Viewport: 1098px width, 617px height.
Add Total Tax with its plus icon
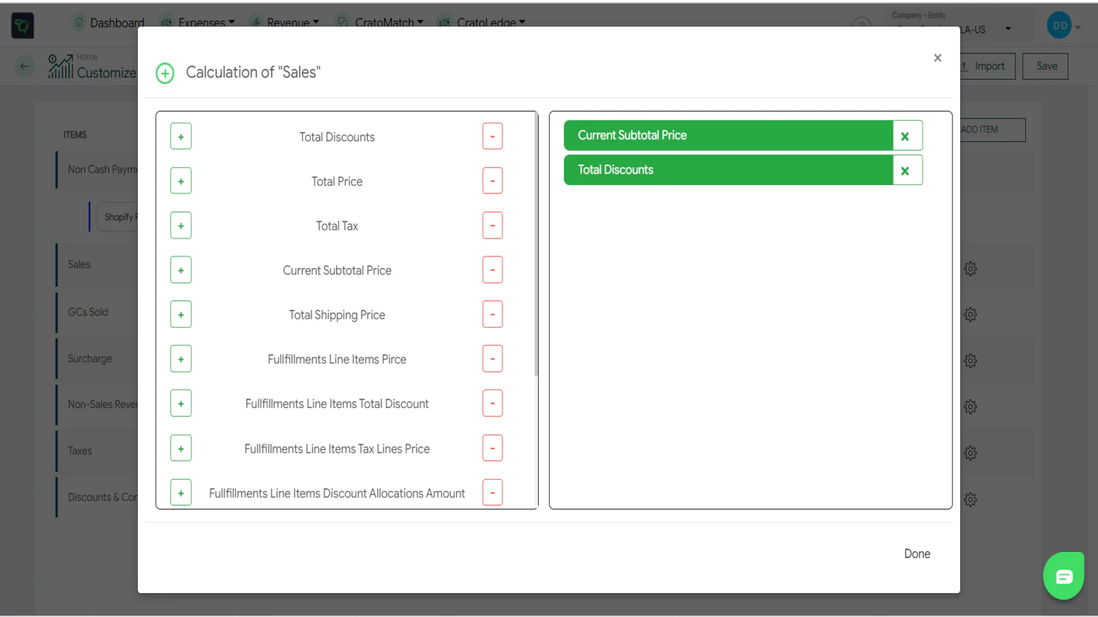[180, 226]
